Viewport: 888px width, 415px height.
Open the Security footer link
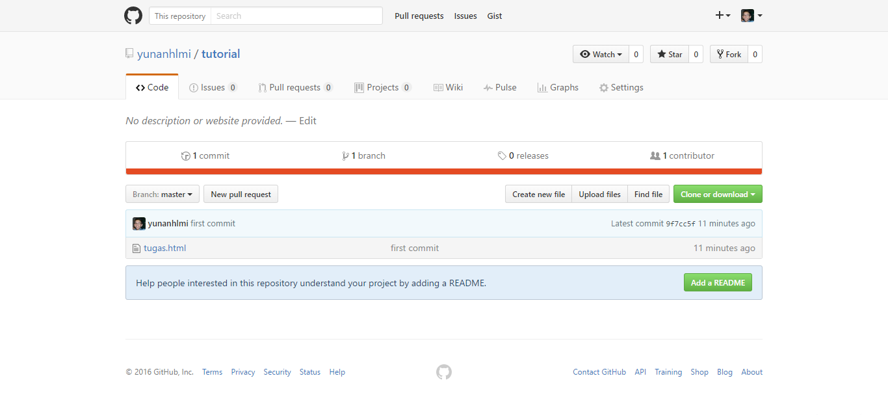277,372
